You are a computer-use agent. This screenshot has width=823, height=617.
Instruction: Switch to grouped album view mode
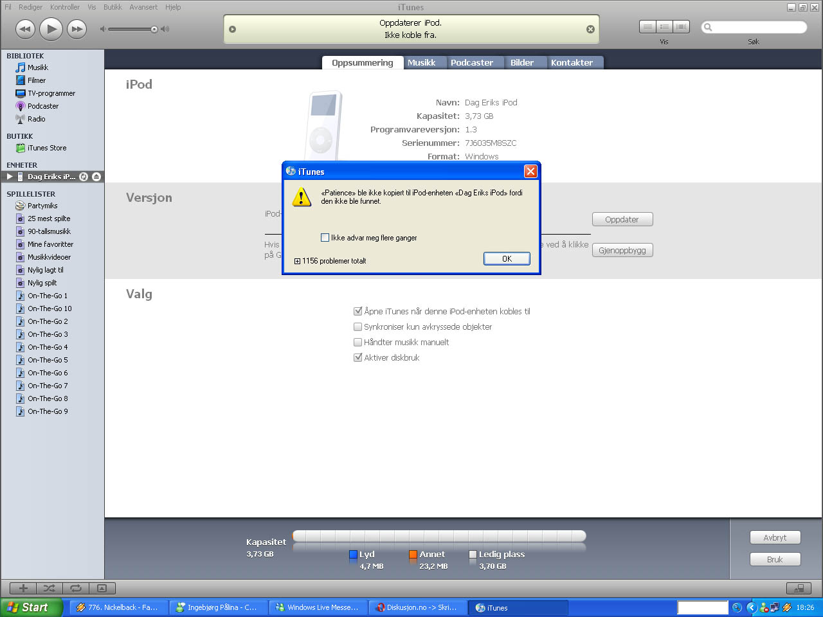664,26
